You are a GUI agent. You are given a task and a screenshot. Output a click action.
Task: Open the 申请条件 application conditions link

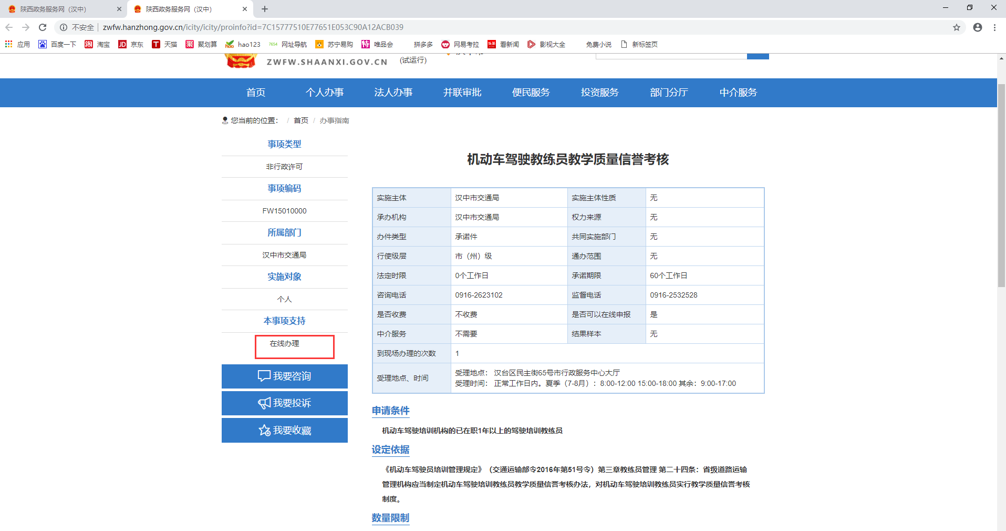point(390,411)
